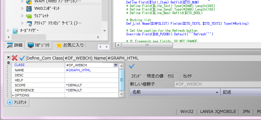Switch to the お気に入り tab
Viewport: 261px width, 120px height.
click(x=70, y=45)
